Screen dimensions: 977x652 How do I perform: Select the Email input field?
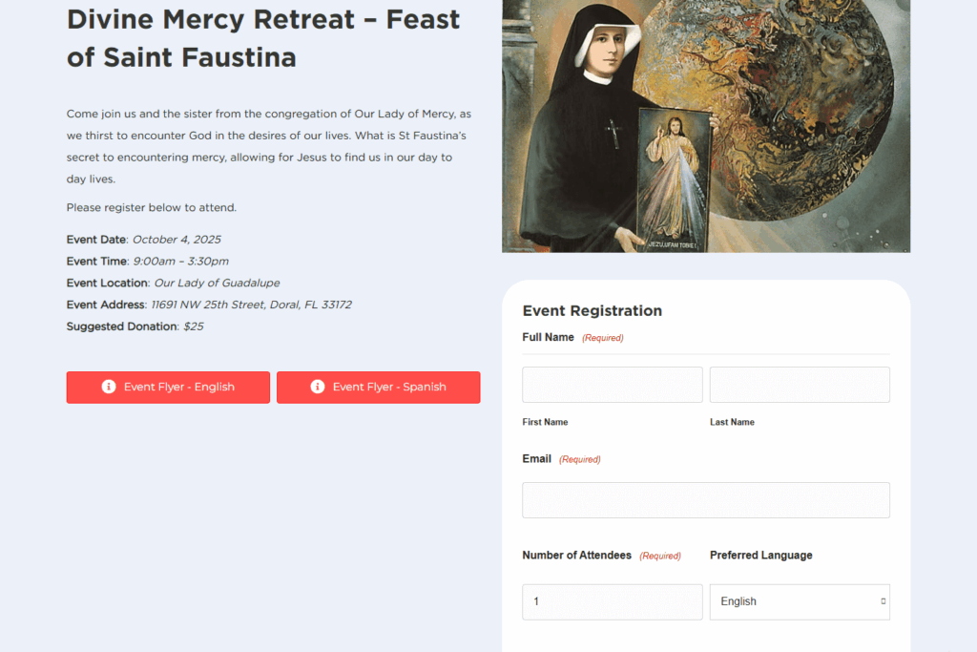(x=706, y=500)
